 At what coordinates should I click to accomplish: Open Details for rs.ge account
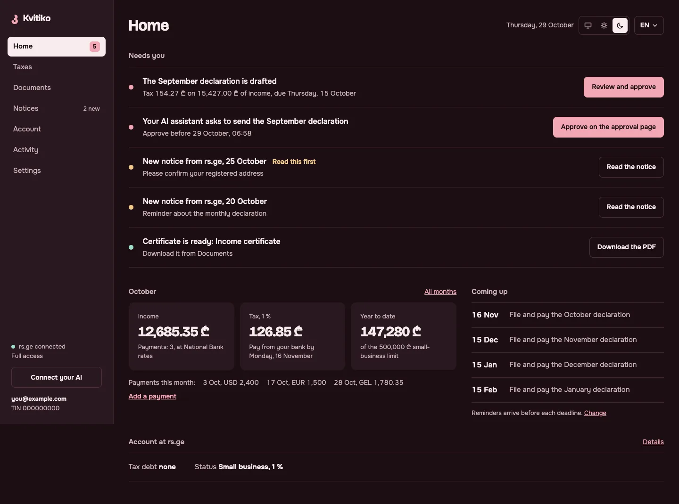point(653,442)
